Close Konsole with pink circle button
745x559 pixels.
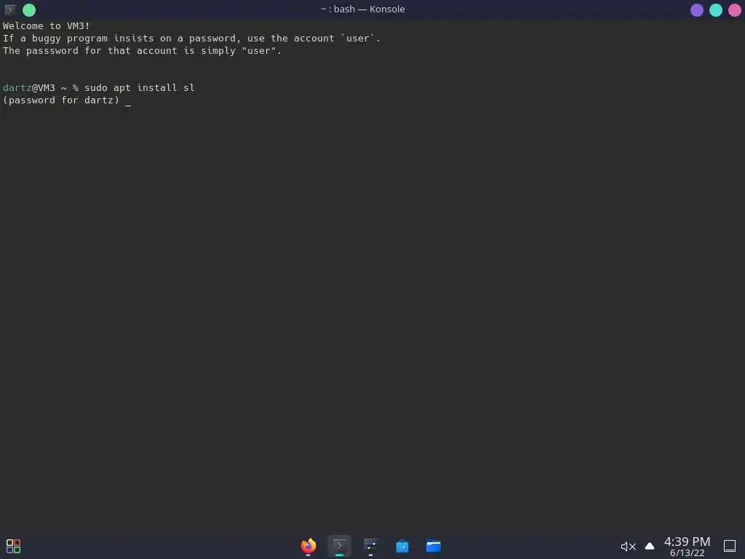(735, 9)
